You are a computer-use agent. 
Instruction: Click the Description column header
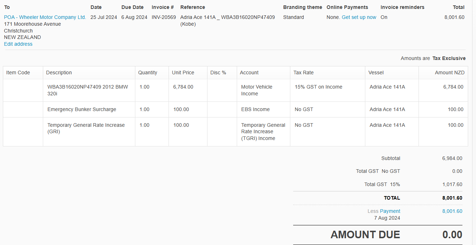pyautogui.click(x=89, y=72)
